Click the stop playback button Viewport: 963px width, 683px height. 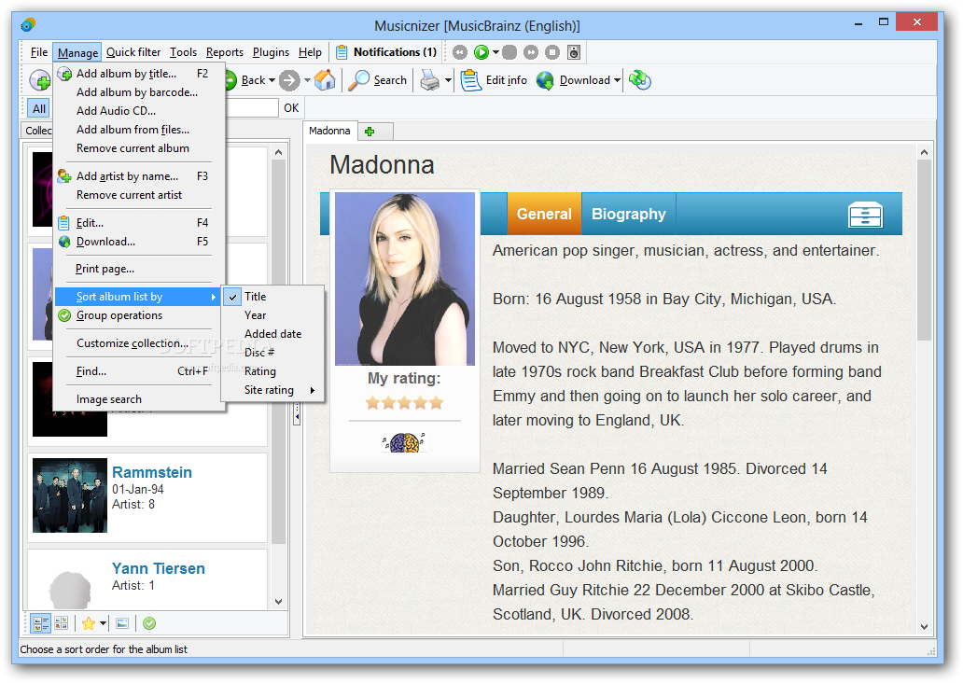tap(552, 52)
